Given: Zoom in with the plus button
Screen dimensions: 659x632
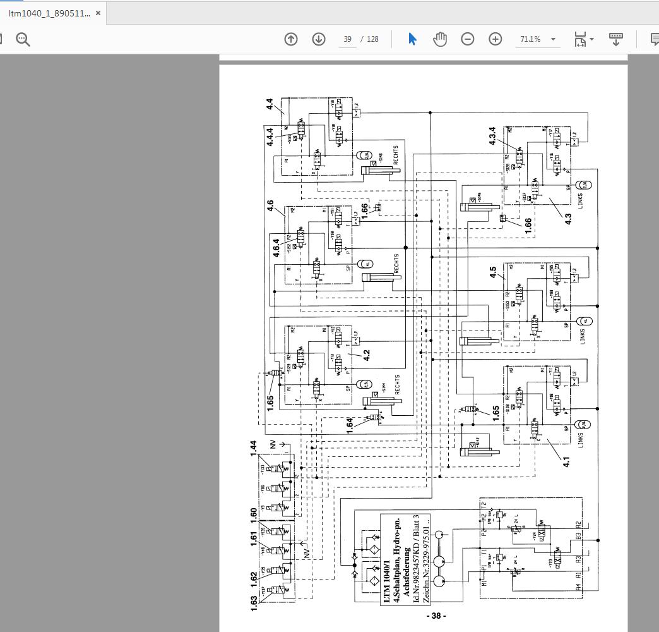Looking at the screenshot, I should tap(495, 39).
